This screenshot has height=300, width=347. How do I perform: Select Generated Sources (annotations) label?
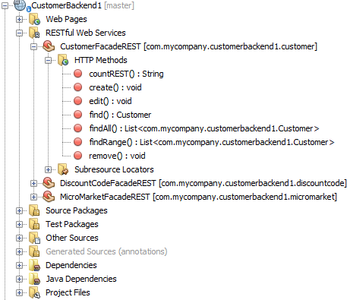point(106,251)
